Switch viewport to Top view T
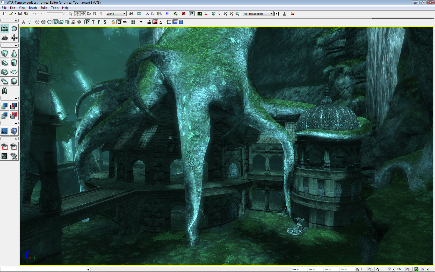The image size is (435, 272). tap(93, 22)
